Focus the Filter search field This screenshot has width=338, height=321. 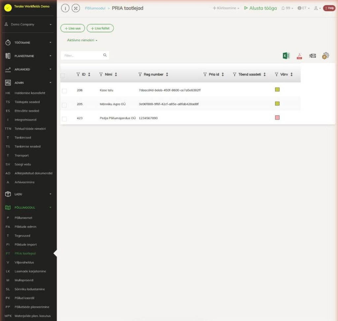point(85,55)
